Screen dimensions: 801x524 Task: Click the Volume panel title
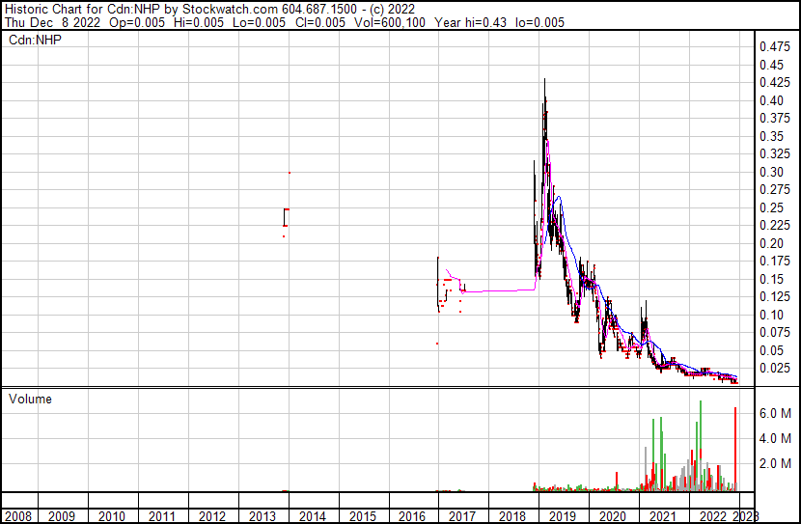[x=30, y=399]
